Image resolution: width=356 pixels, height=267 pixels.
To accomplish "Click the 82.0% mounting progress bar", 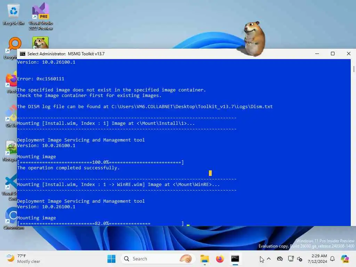I will click(100, 224).
